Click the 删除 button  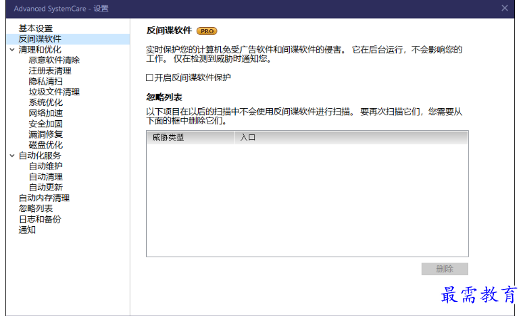coord(445,269)
